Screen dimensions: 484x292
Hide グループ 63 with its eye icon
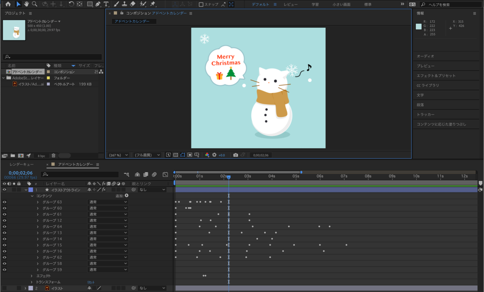4,202
